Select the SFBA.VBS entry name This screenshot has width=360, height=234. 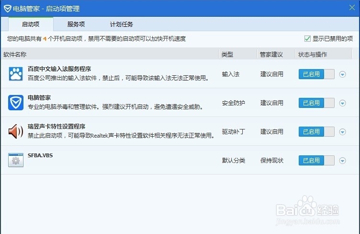click(x=40, y=155)
